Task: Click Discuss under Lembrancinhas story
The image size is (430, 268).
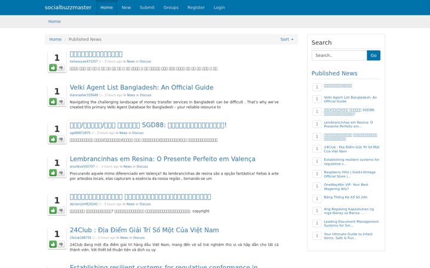Action: click(142, 167)
